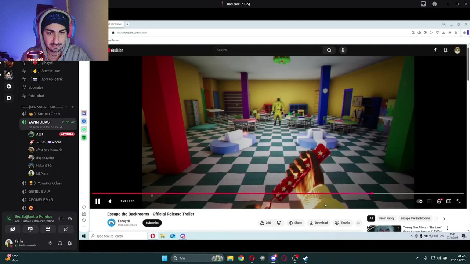The image size is (470, 264).
Task: Like the video with 22K likes
Action: point(265,223)
